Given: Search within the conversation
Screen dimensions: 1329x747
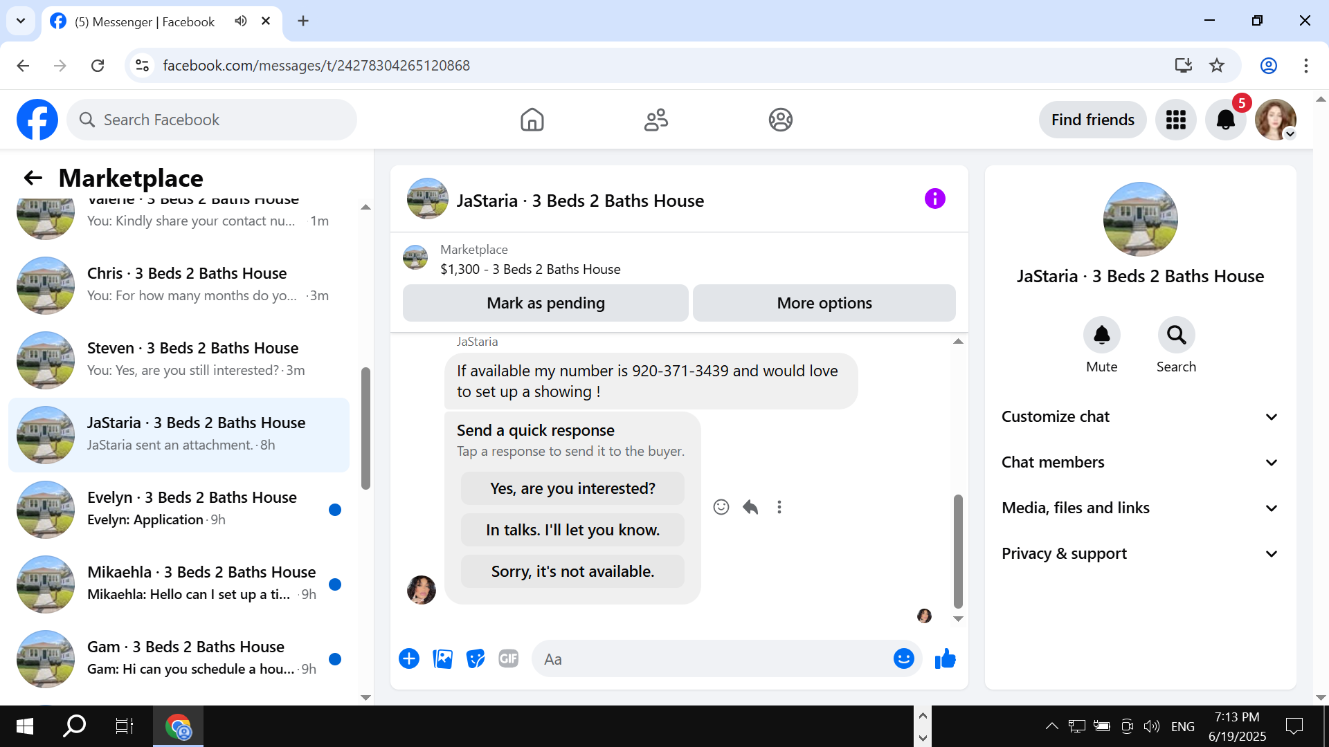Looking at the screenshot, I should (1177, 335).
